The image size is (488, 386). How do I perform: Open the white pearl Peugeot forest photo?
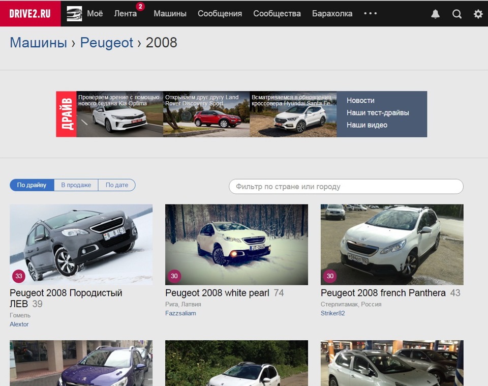click(236, 245)
